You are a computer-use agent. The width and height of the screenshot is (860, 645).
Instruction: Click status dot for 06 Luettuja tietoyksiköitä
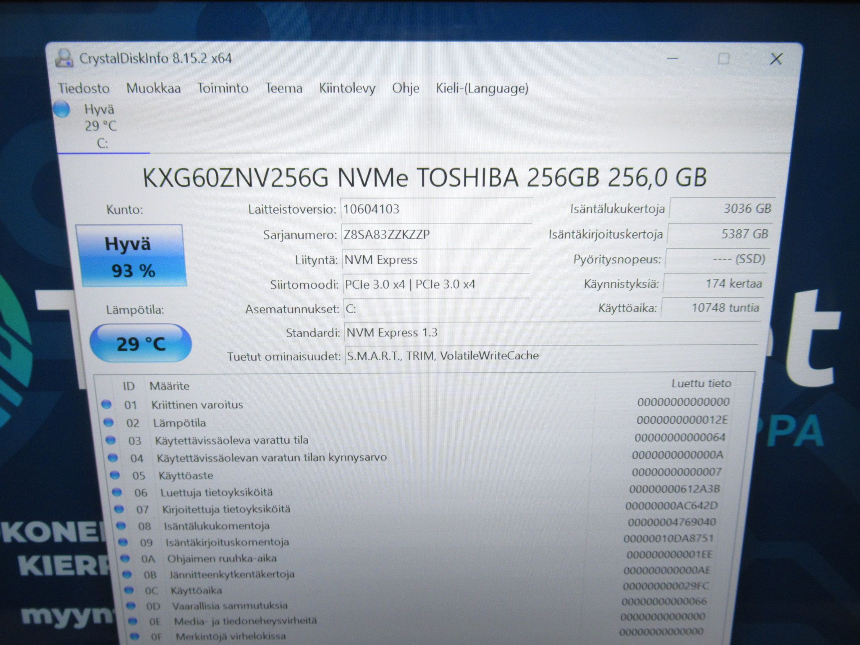coord(117,492)
